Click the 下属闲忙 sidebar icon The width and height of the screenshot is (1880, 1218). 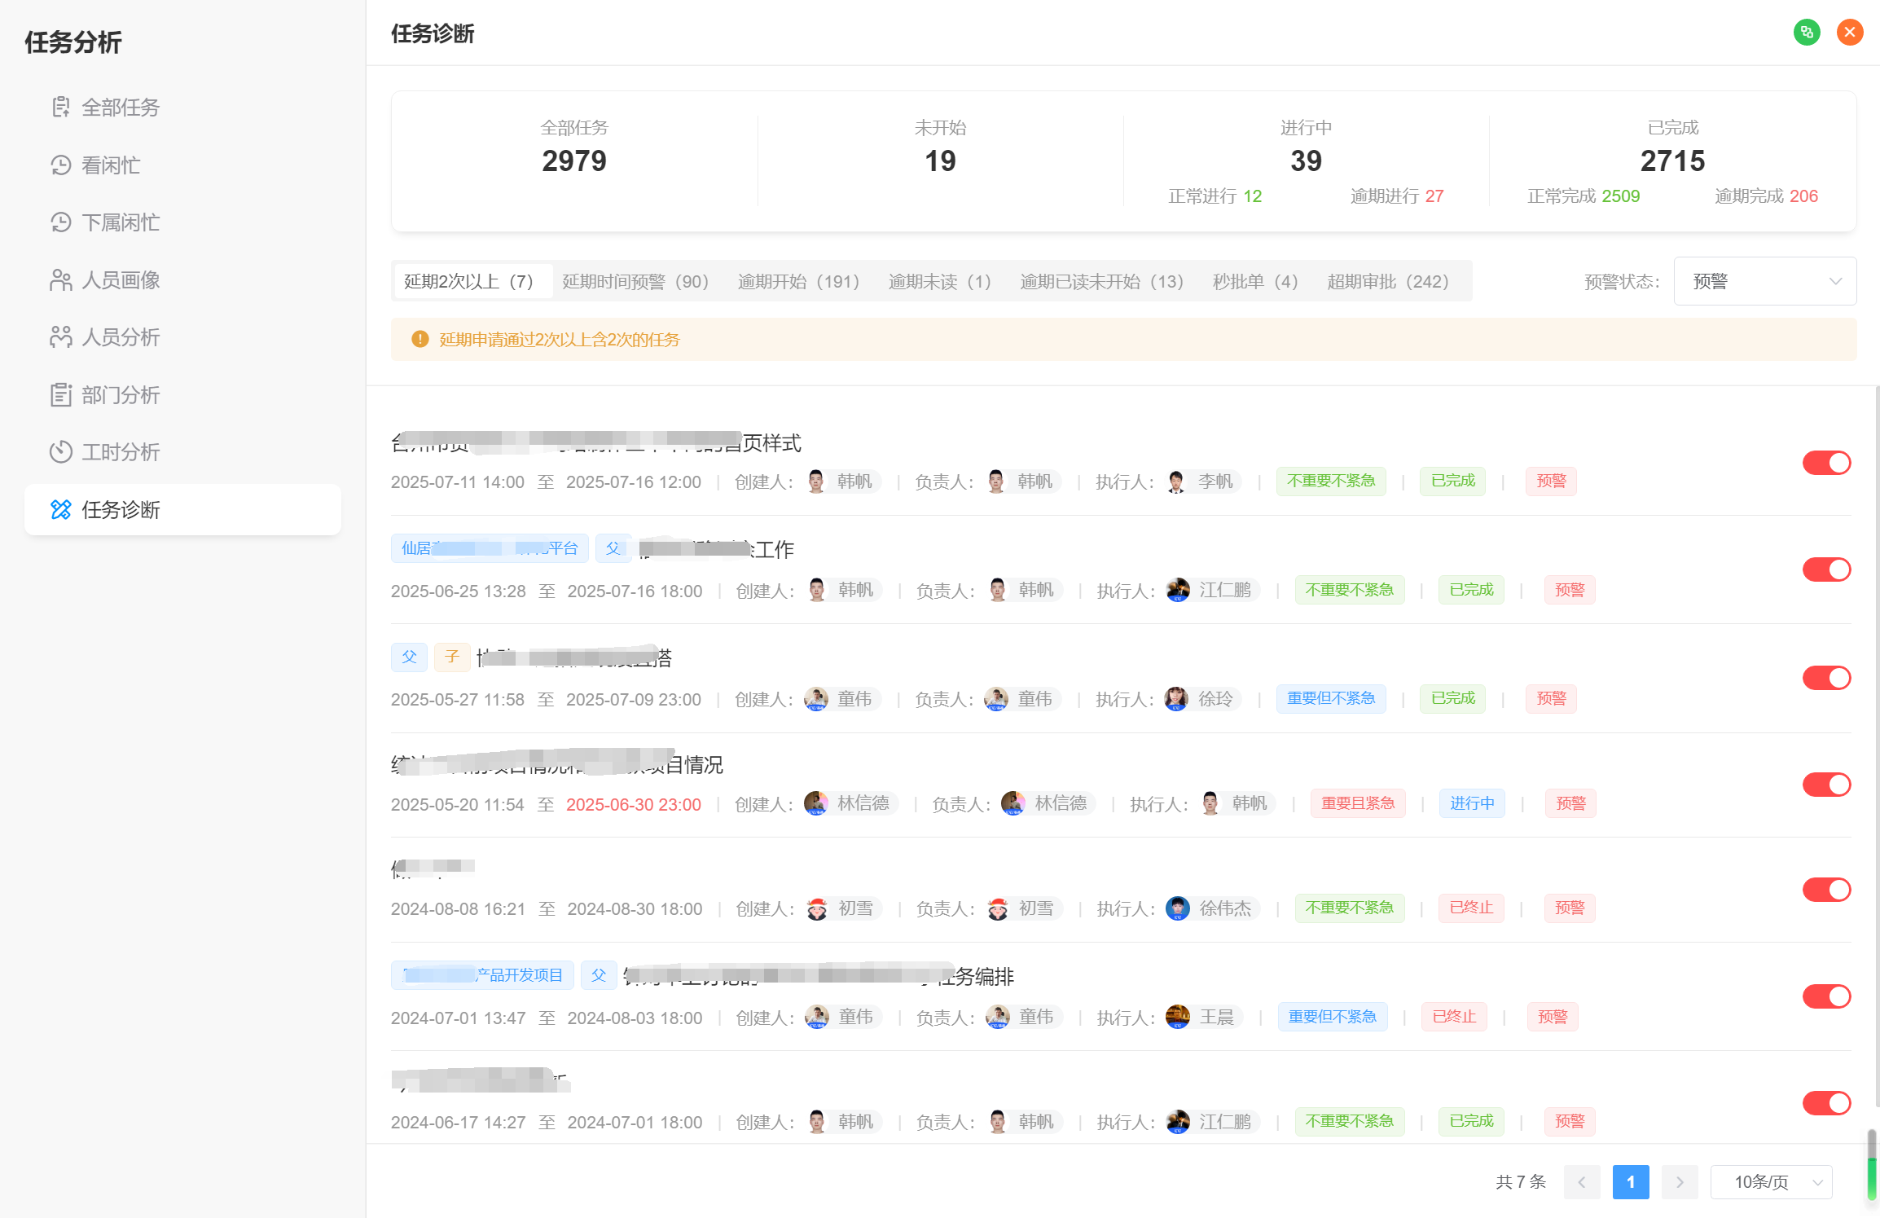pyautogui.click(x=60, y=222)
